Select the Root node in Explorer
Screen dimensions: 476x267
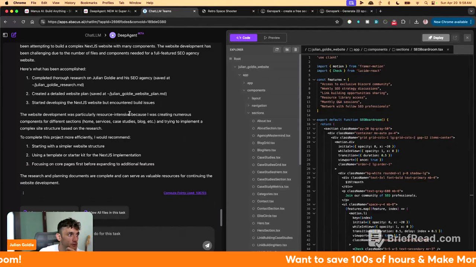click(x=237, y=59)
